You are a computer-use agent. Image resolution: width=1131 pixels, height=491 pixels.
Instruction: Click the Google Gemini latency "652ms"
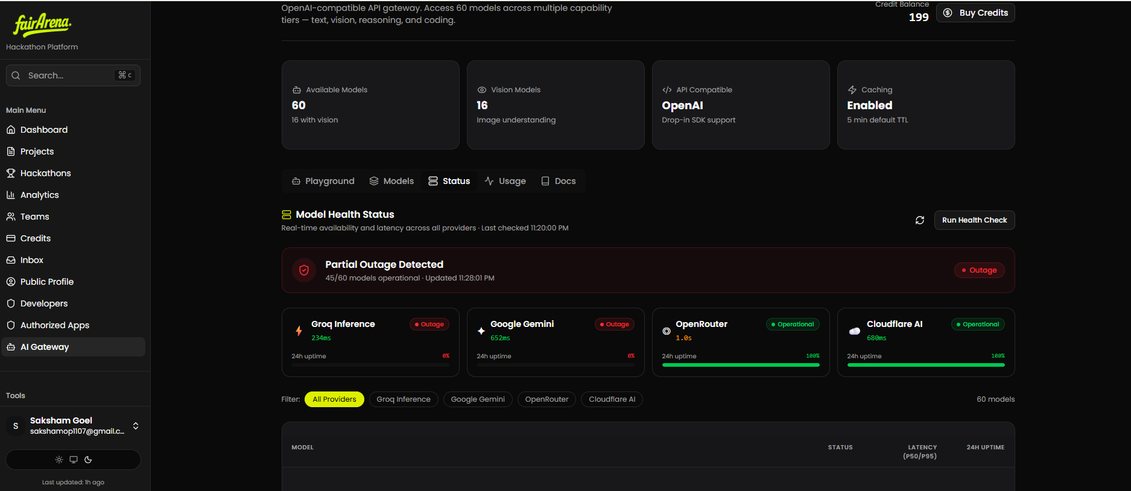(x=500, y=338)
